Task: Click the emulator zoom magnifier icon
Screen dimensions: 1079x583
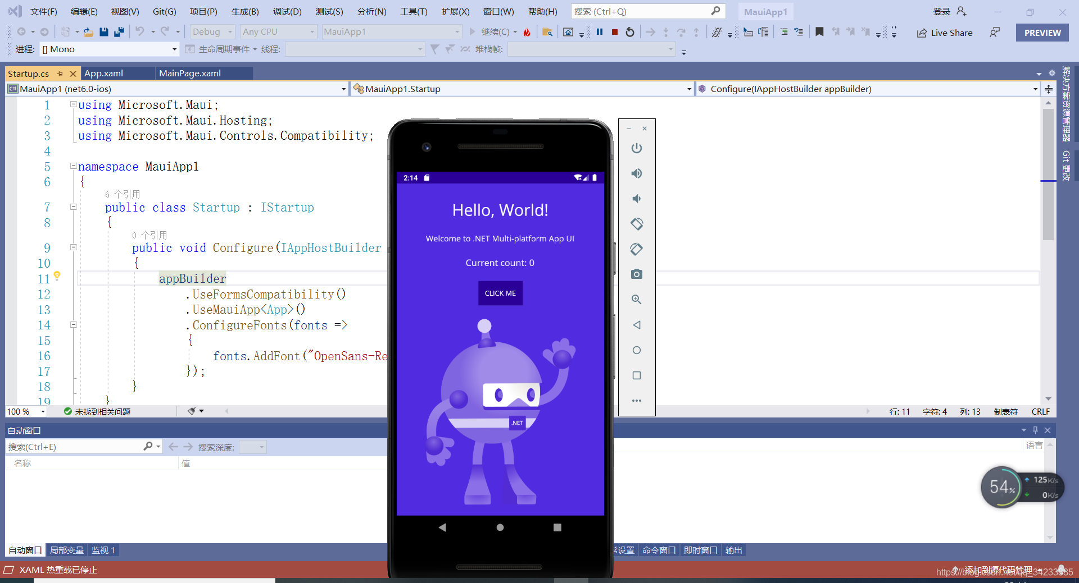Action: pyautogui.click(x=636, y=300)
